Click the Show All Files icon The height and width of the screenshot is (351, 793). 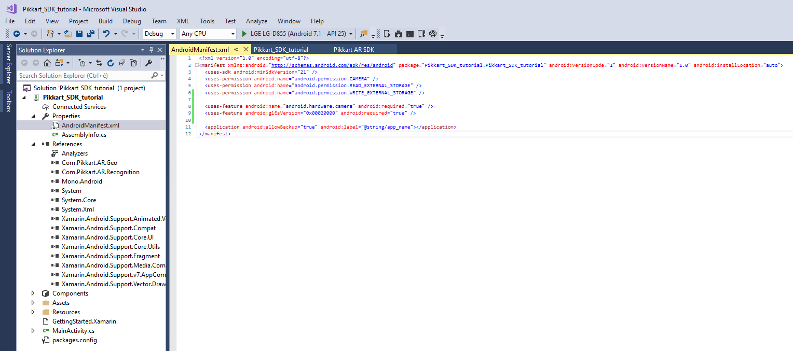[x=133, y=63]
